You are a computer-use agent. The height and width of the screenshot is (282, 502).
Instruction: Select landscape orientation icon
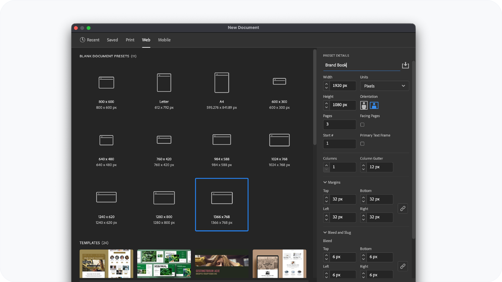[x=374, y=105]
